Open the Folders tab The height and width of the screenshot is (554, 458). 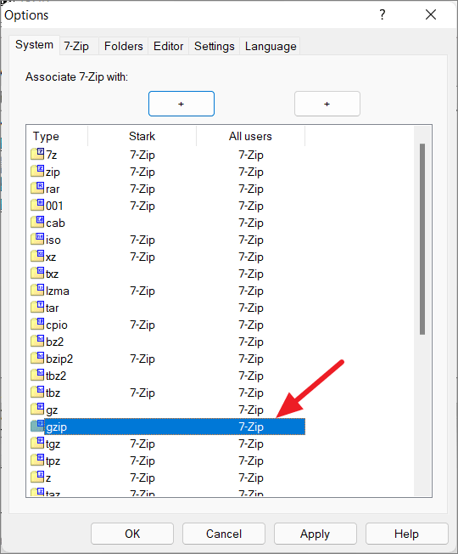[123, 46]
